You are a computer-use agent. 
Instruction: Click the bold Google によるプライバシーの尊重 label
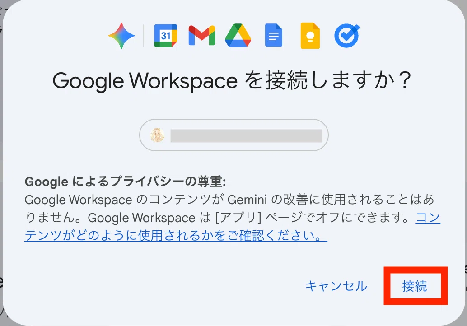point(126,182)
